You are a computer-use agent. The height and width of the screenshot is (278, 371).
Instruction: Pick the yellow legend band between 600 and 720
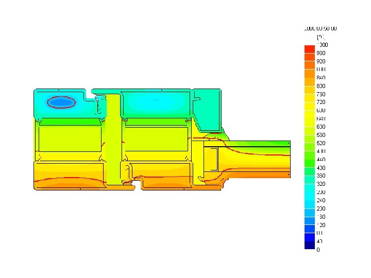[310, 115]
